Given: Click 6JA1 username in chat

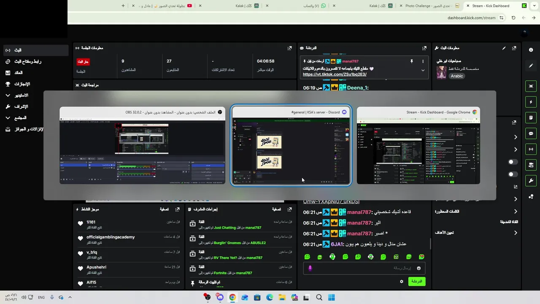Looking at the screenshot, I should click(x=337, y=244).
